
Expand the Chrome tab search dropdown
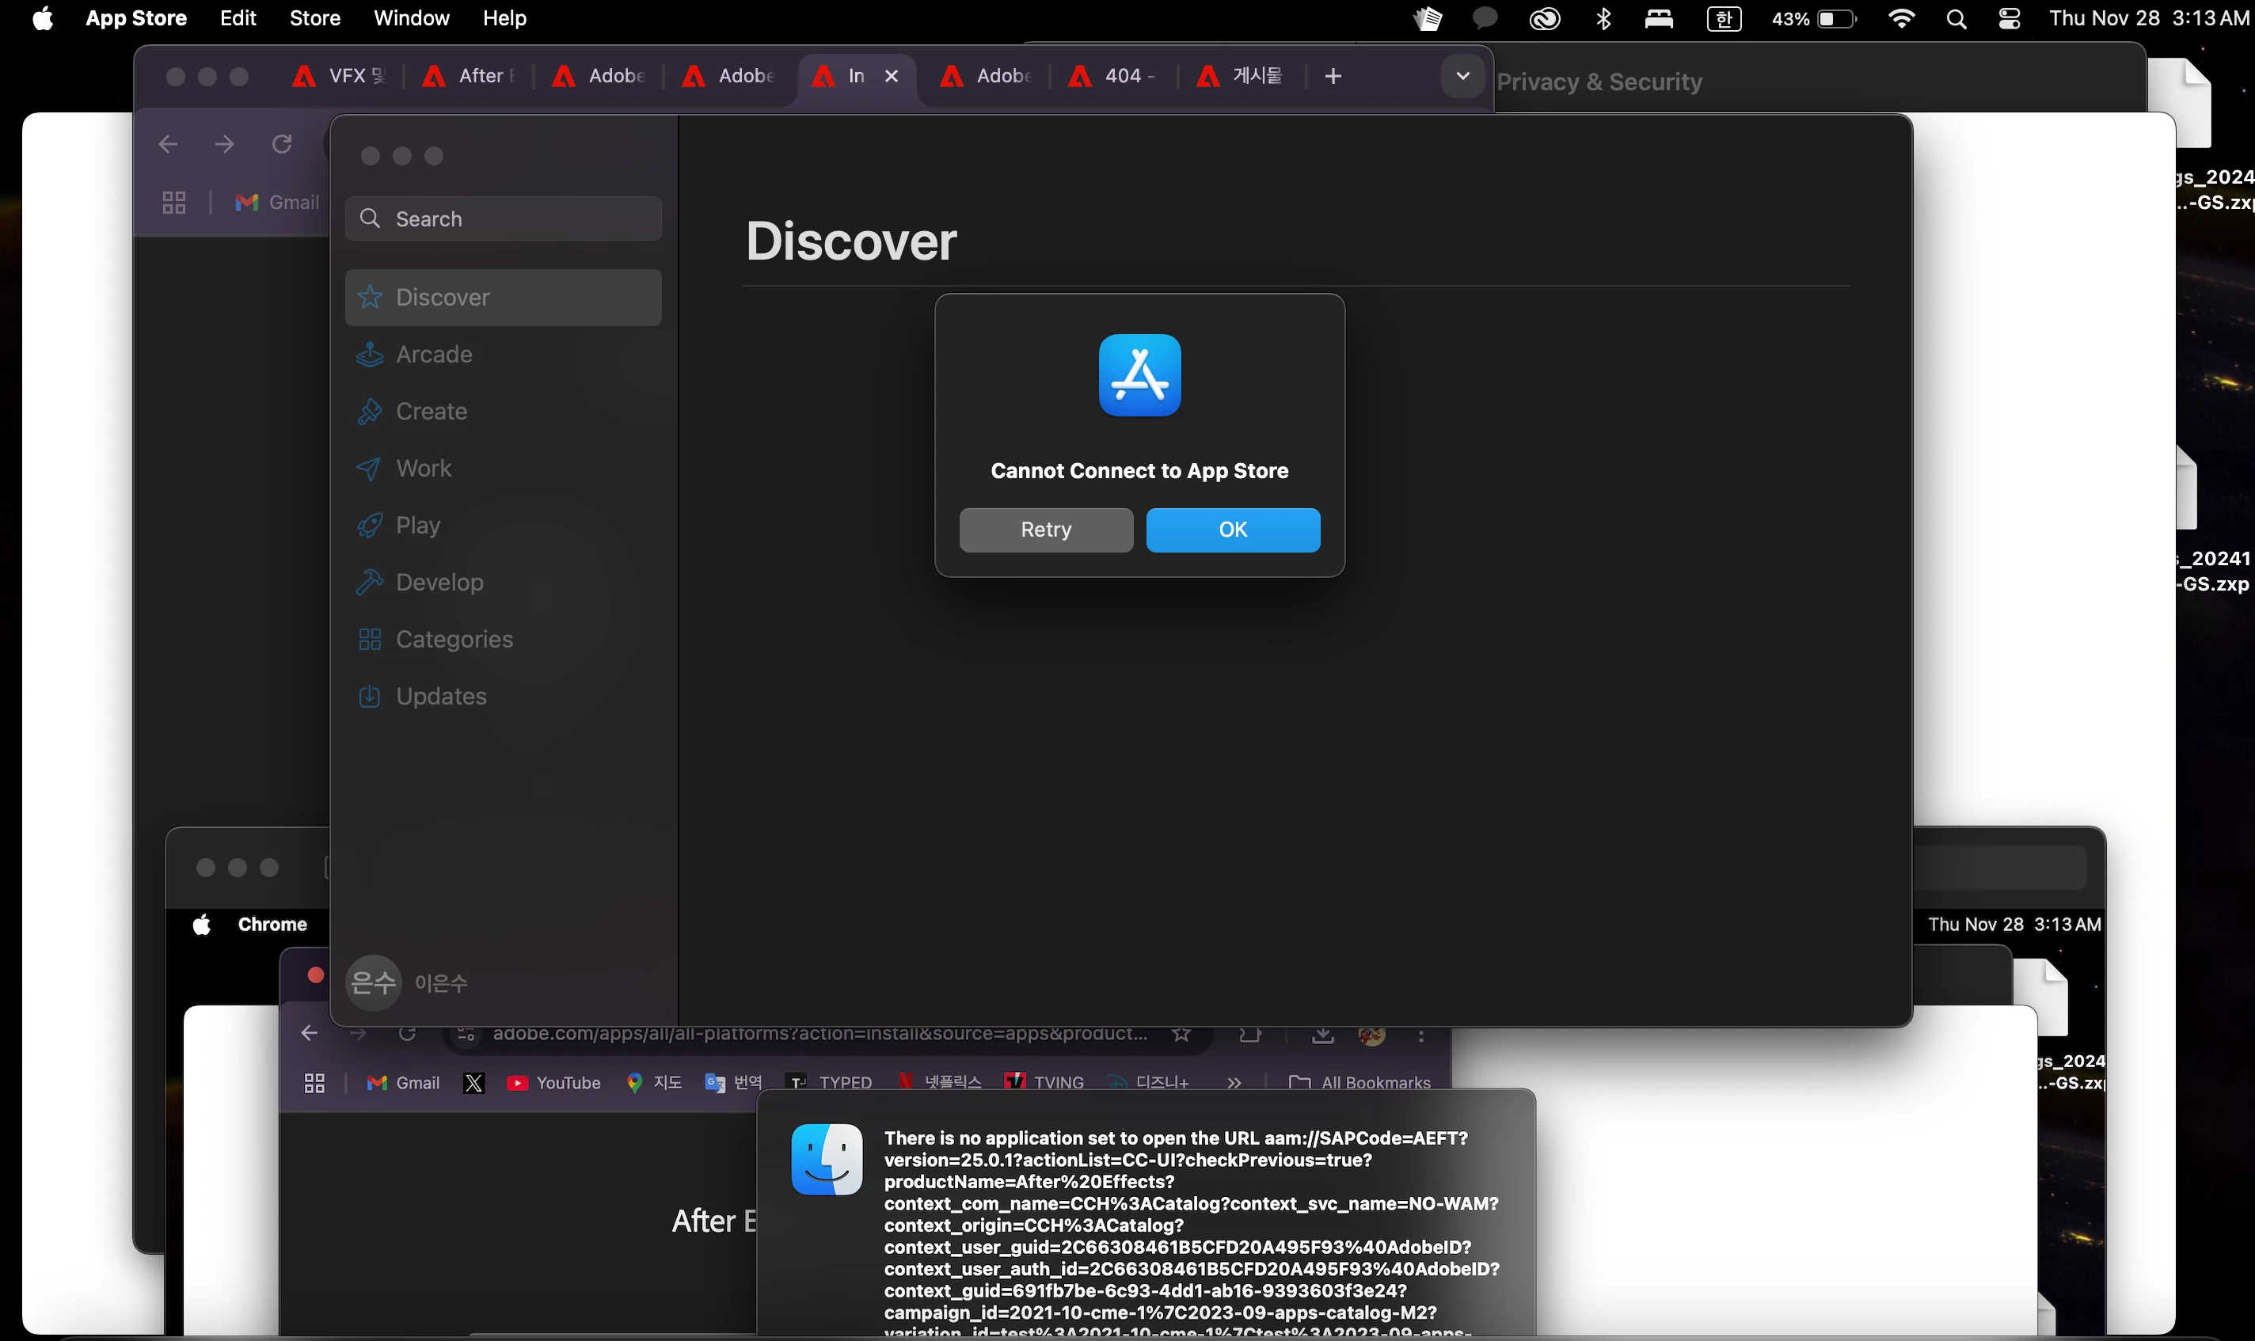tap(1462, 76)
